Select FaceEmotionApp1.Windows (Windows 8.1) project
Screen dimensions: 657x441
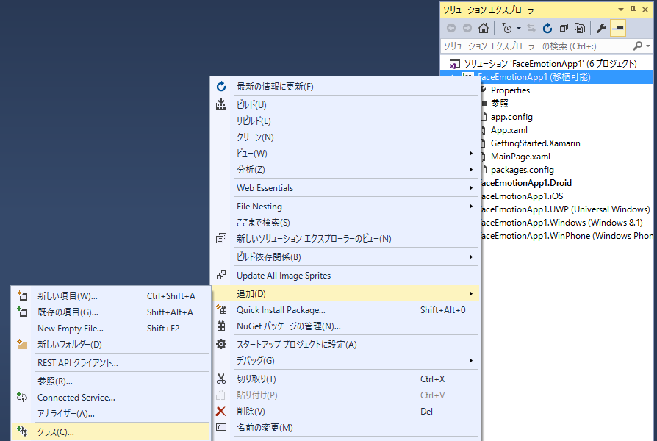[562, 222]
